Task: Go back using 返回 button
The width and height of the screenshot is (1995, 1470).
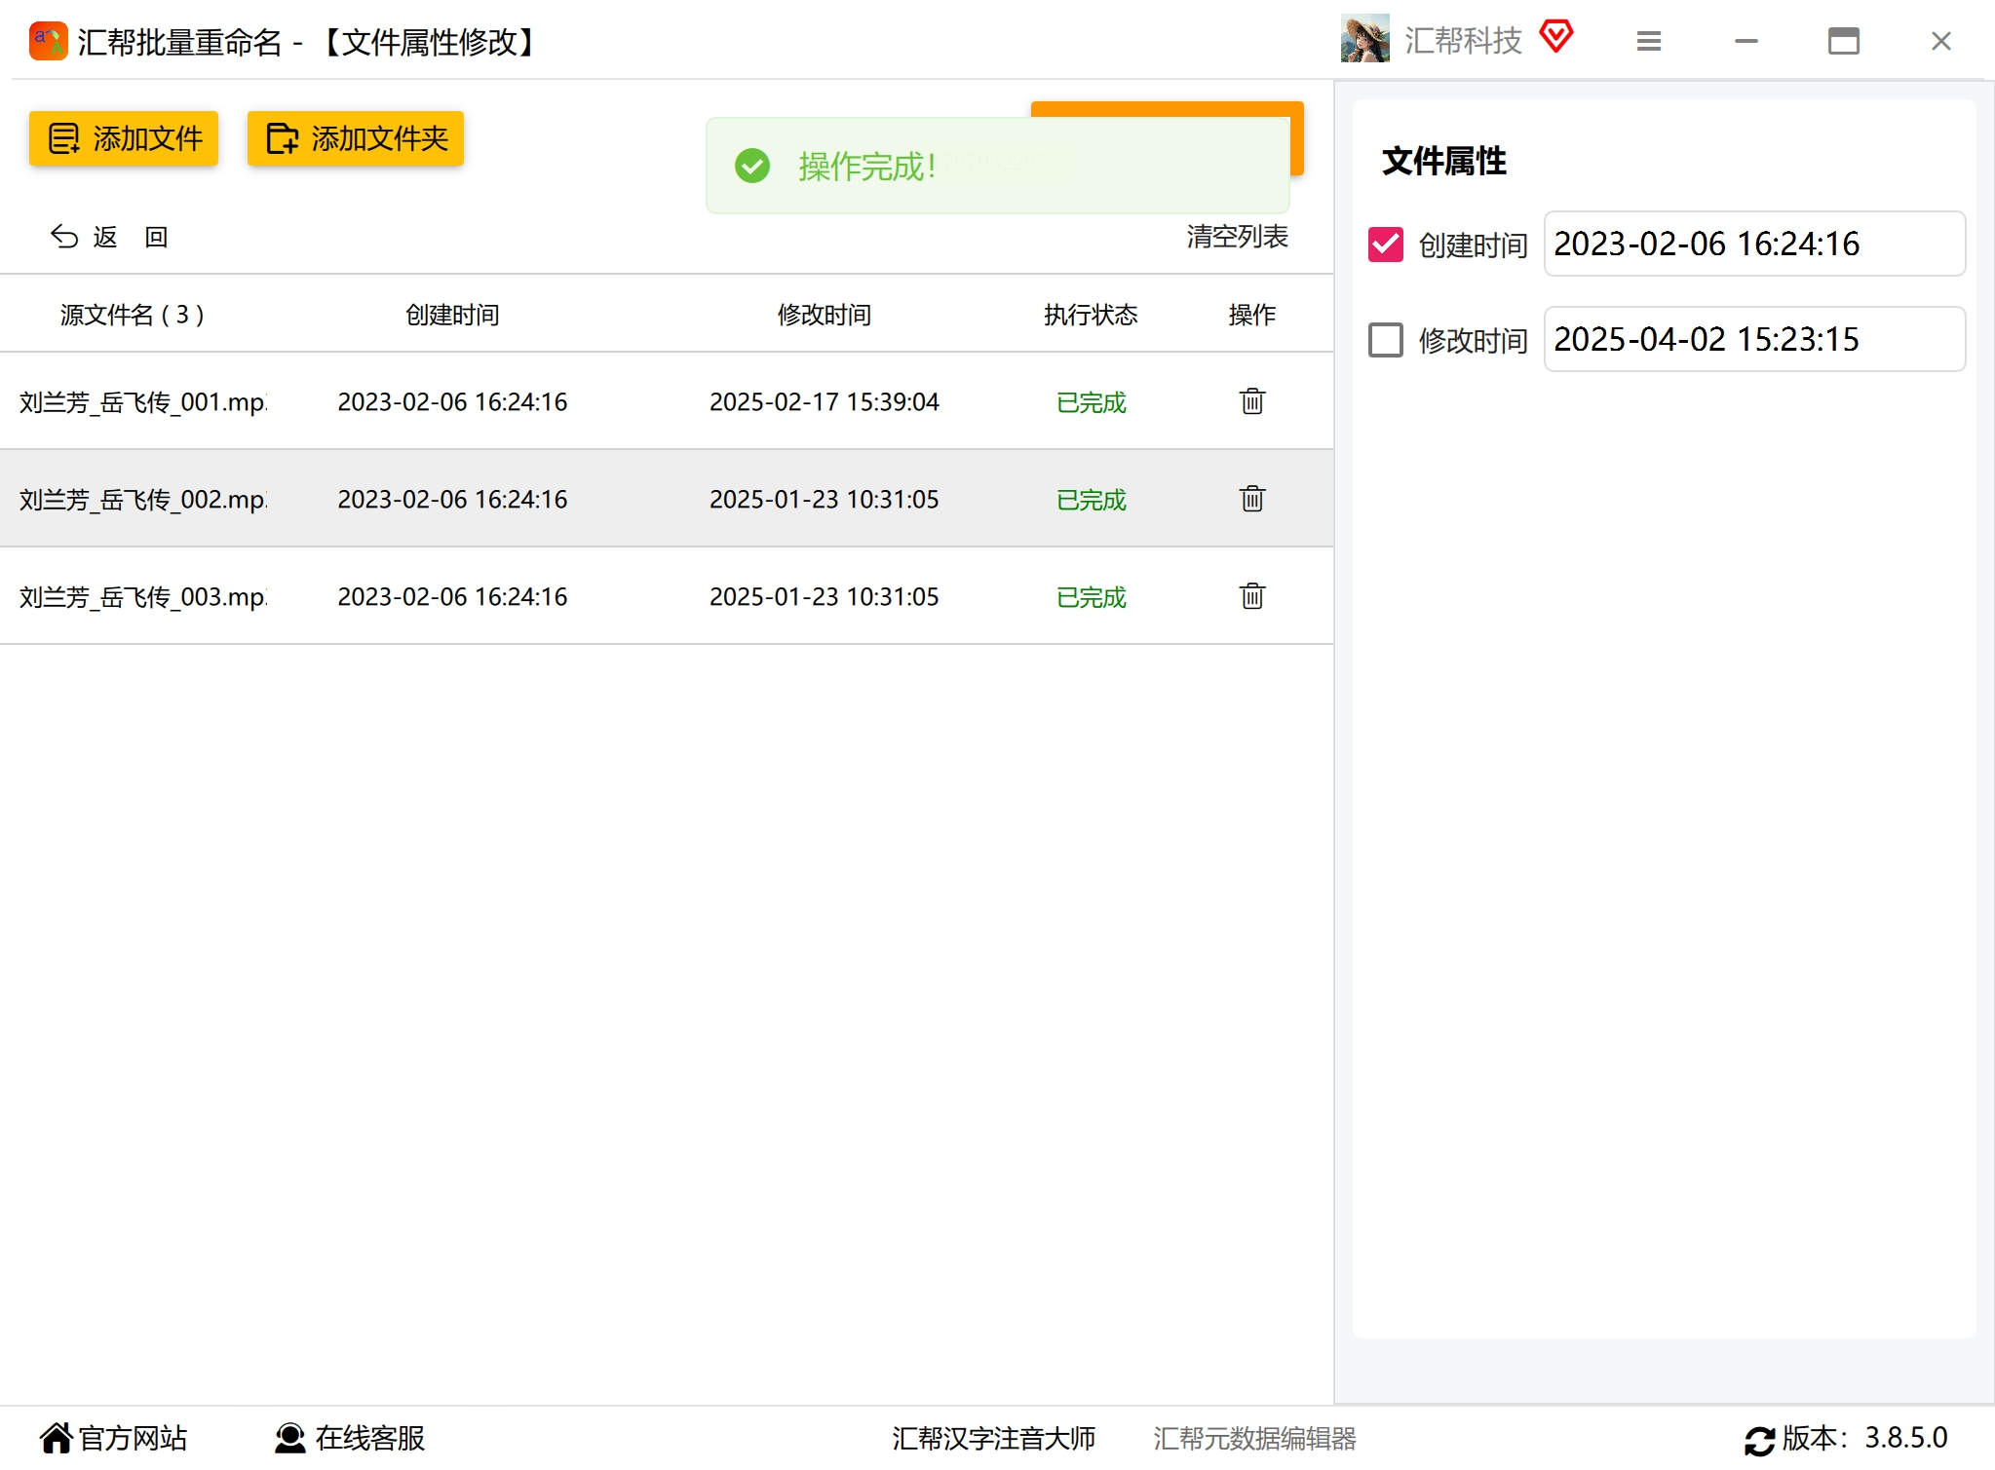Action: (x=109, y=237)
